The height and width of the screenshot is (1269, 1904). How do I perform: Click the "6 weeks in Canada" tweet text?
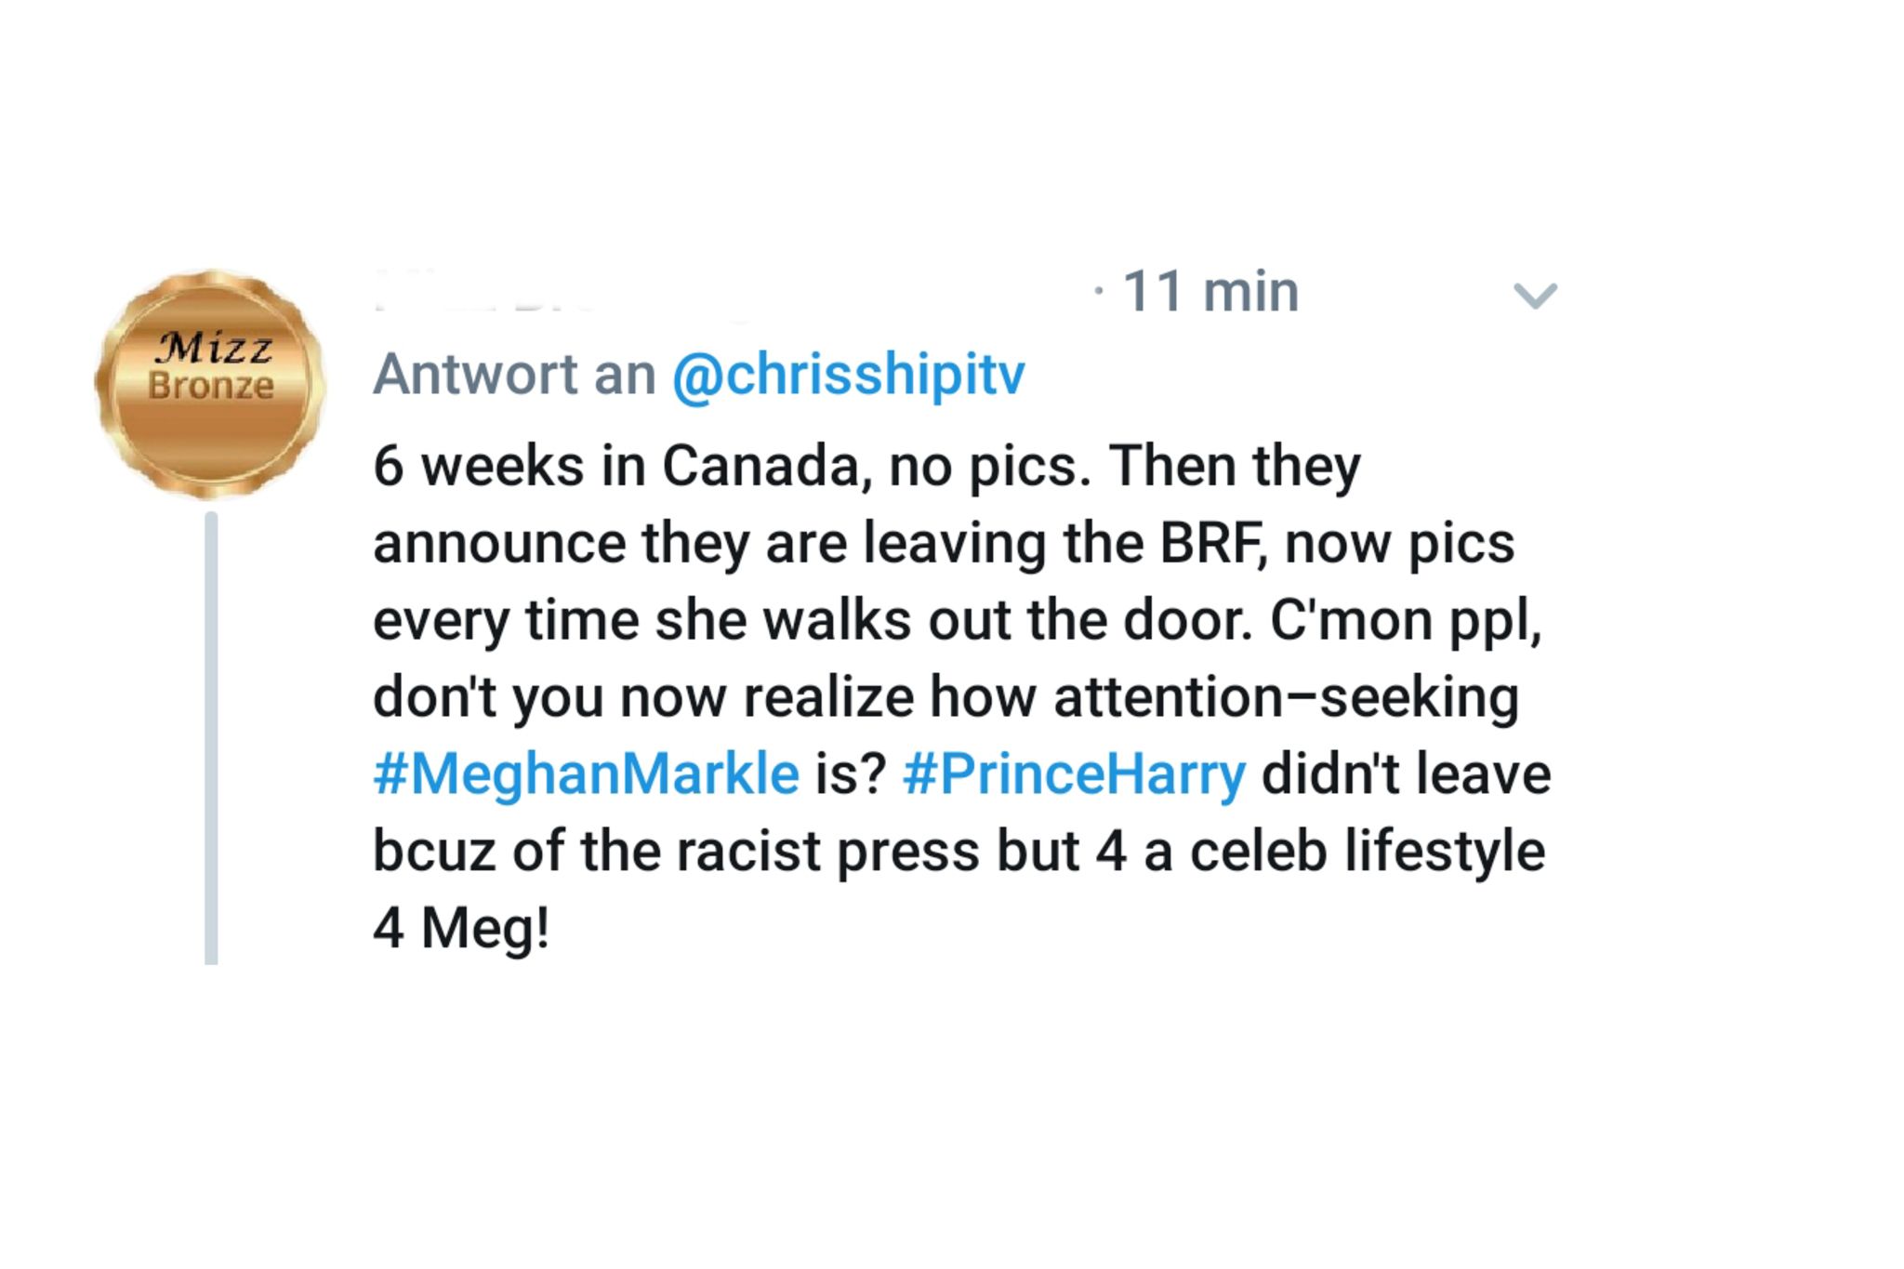[615, 465]
